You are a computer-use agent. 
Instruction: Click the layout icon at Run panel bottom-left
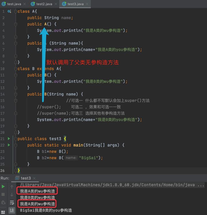3,212
